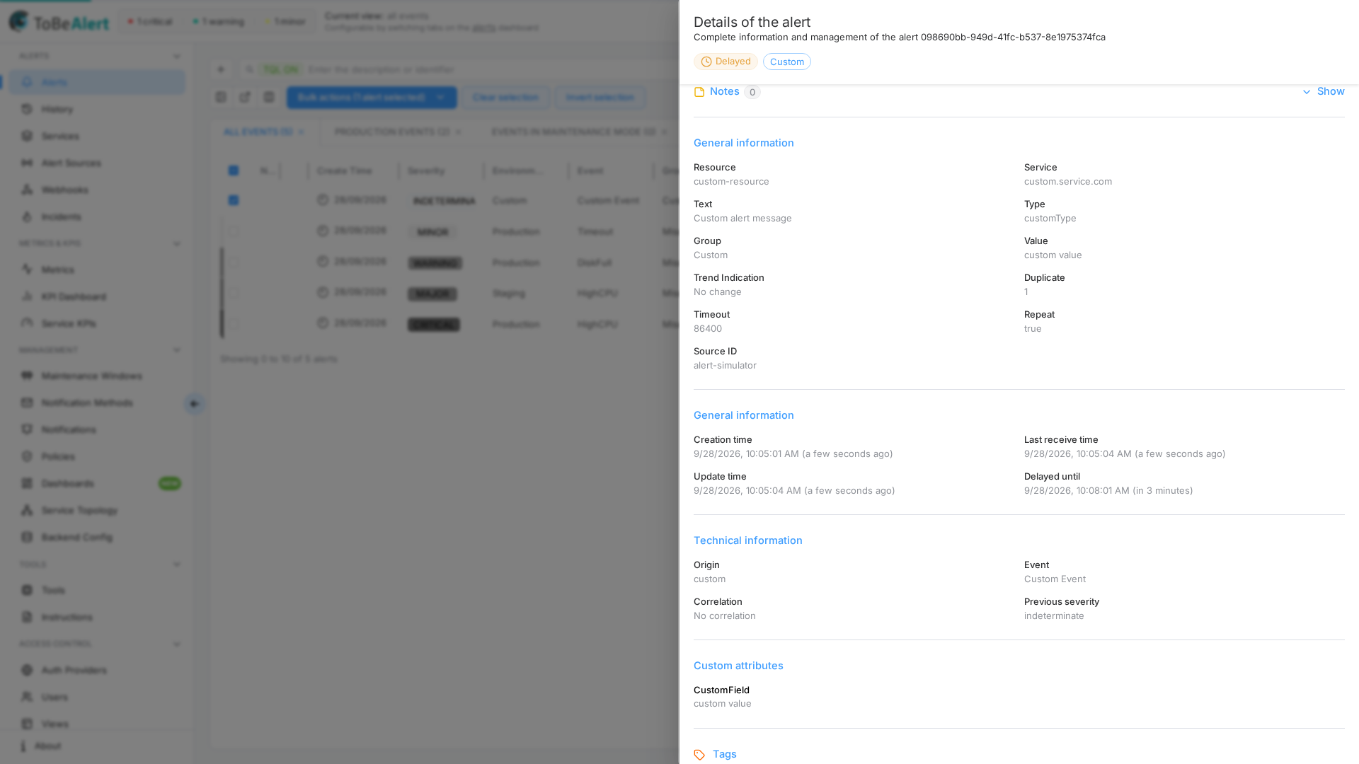Expand Notes with the Show chevron
1359x764 pixels.
[1323, 91]
